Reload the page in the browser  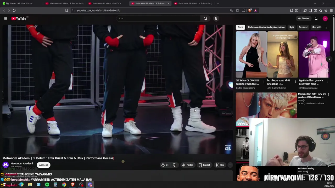[x=14, y=10]
